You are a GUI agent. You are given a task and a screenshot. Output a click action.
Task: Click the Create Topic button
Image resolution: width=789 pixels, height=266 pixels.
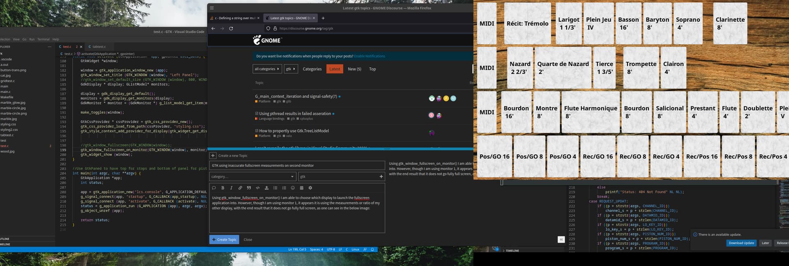pyautogui.click(x=224, y=239)
